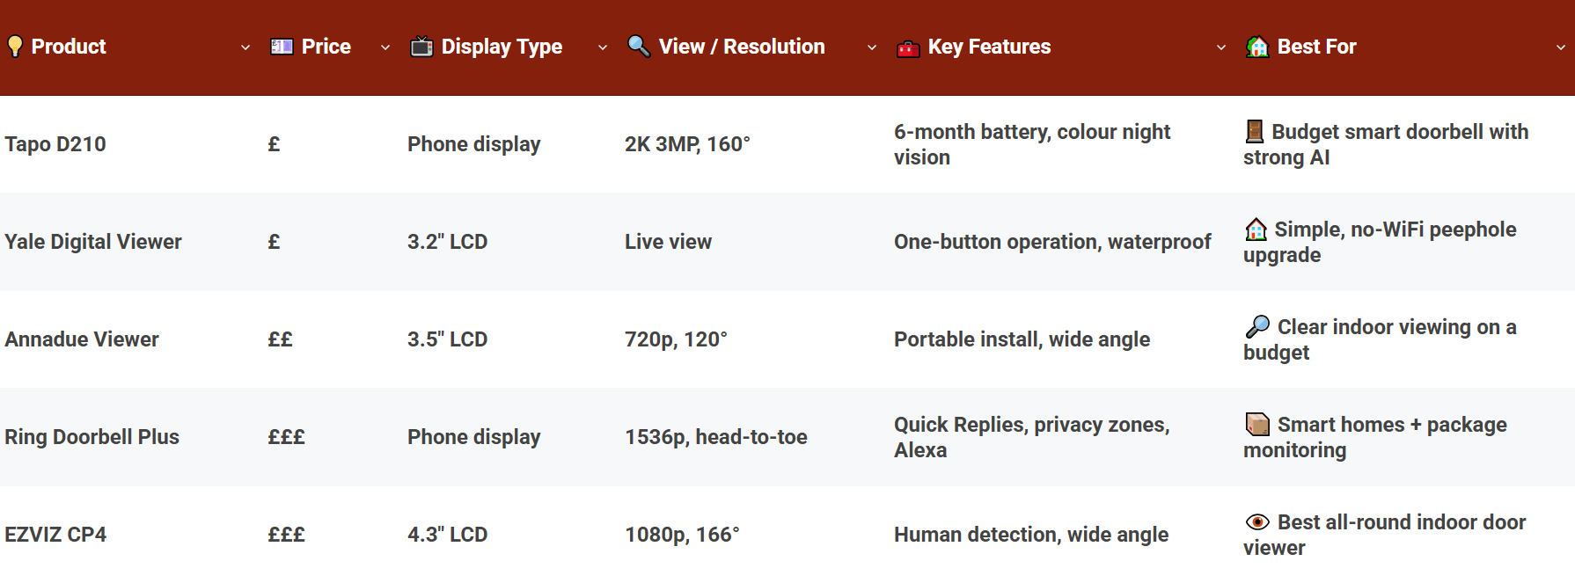This screenshot has height=583, width=1575.
Task: Select the Tapo D210 product name
Action: point(58,143)
